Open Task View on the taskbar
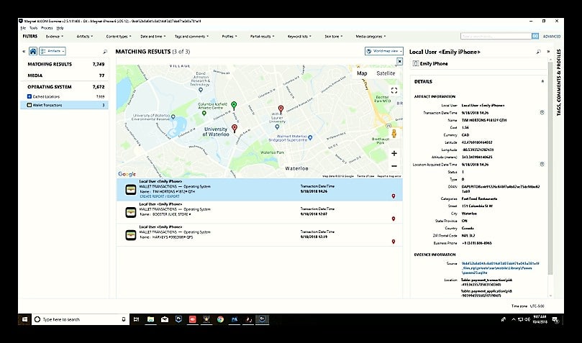The width and height of the screenshot is (582, 343). (x=136, y=319)
